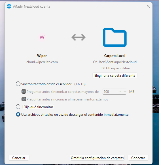Click Omitir la configuración de carpetas
The image size is (159, 165).
(x=97, y=158)
